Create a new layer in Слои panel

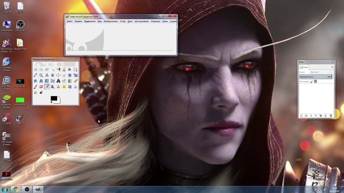click(301, 116)
